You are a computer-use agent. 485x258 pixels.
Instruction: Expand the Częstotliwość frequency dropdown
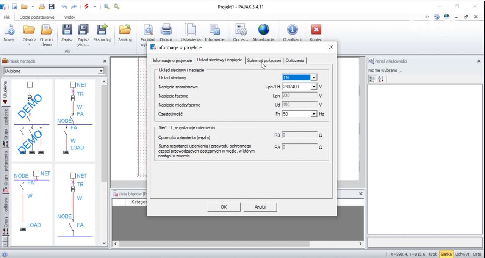[x=314, y=114]
